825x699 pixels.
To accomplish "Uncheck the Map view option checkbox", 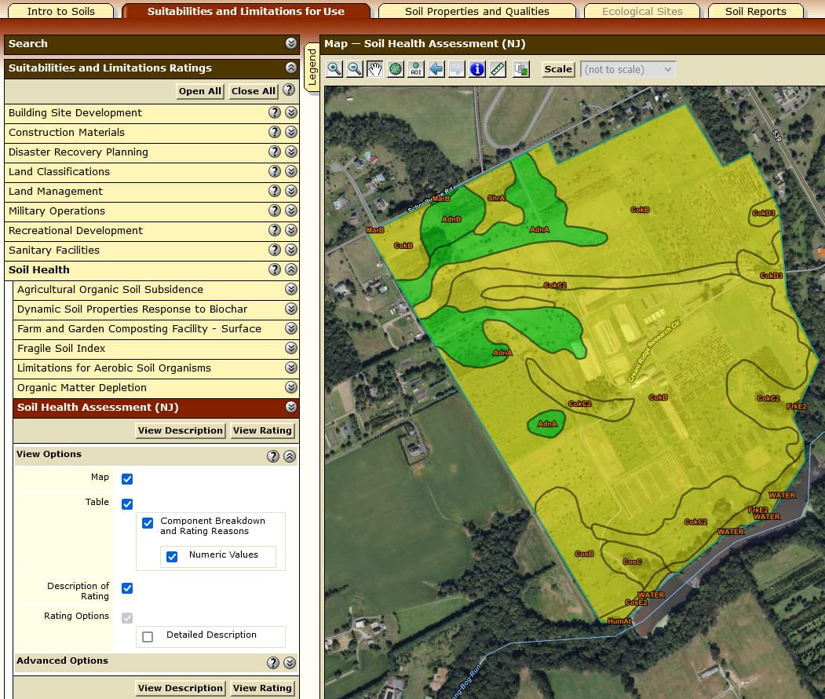I will [x=127, y=479].
